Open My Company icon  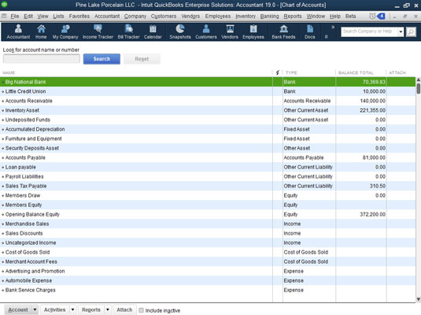(x=65, y=31)
